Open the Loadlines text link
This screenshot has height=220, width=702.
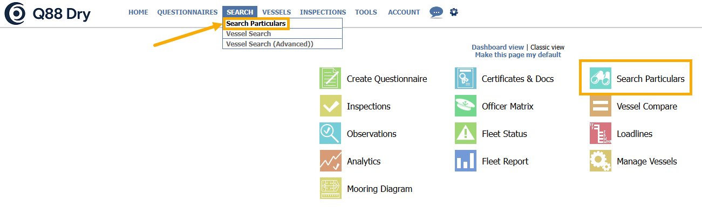[x=635, y=134]
